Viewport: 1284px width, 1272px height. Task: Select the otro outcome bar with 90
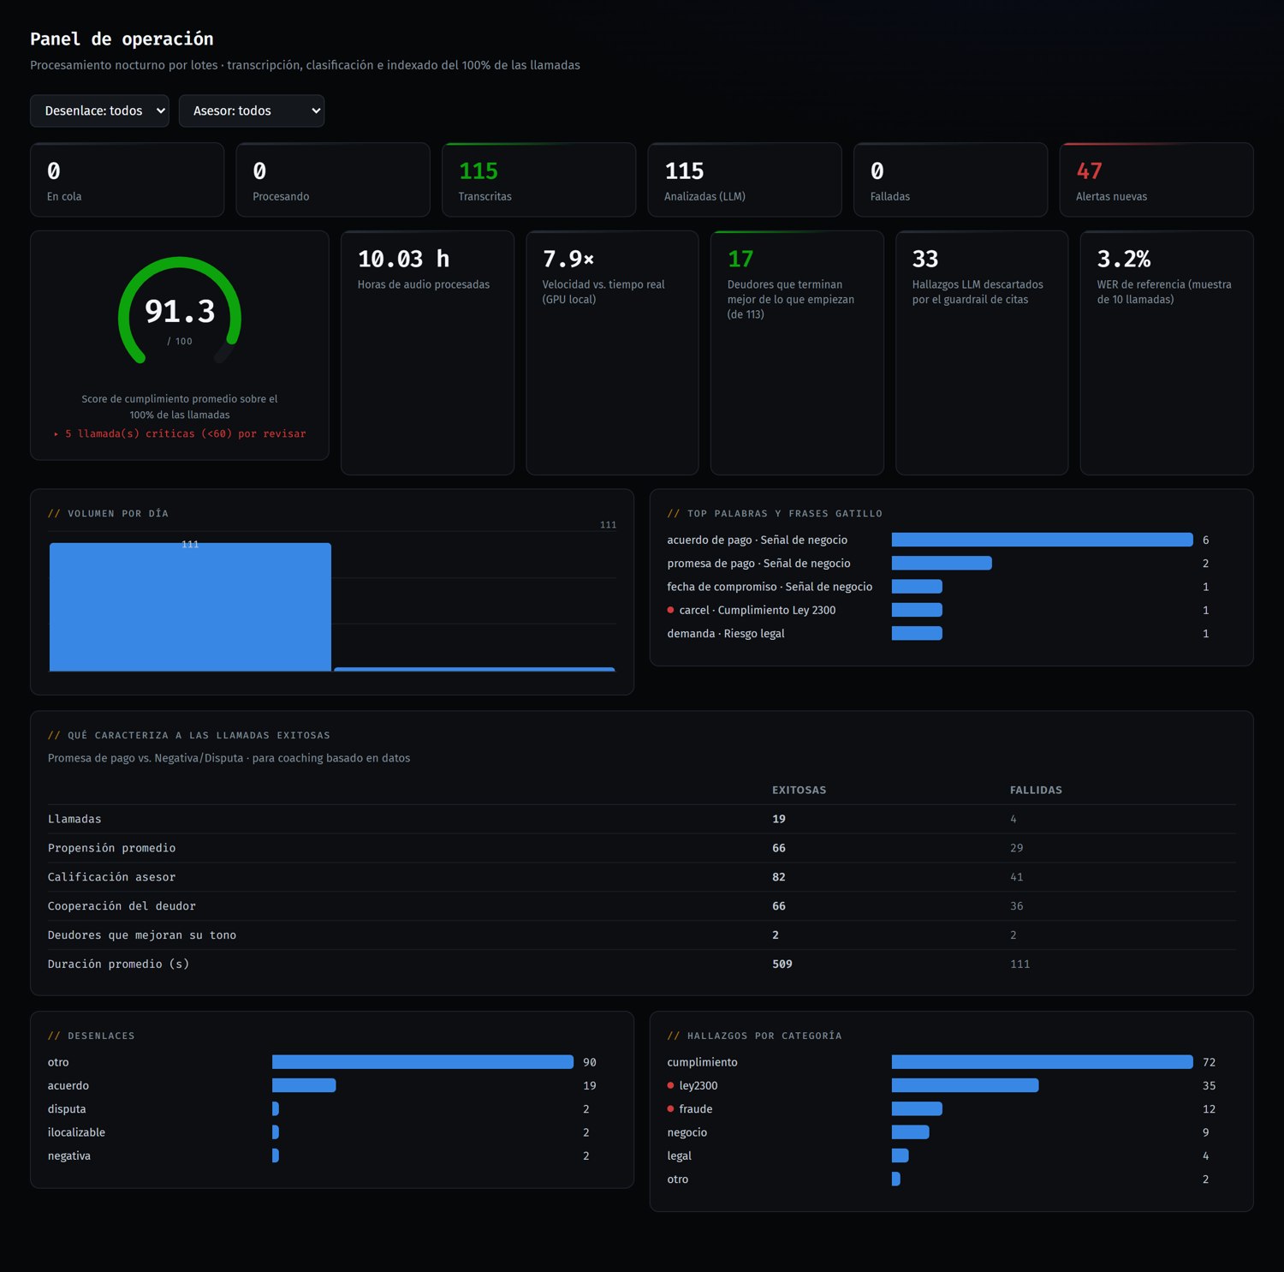tap(423, 1062)
